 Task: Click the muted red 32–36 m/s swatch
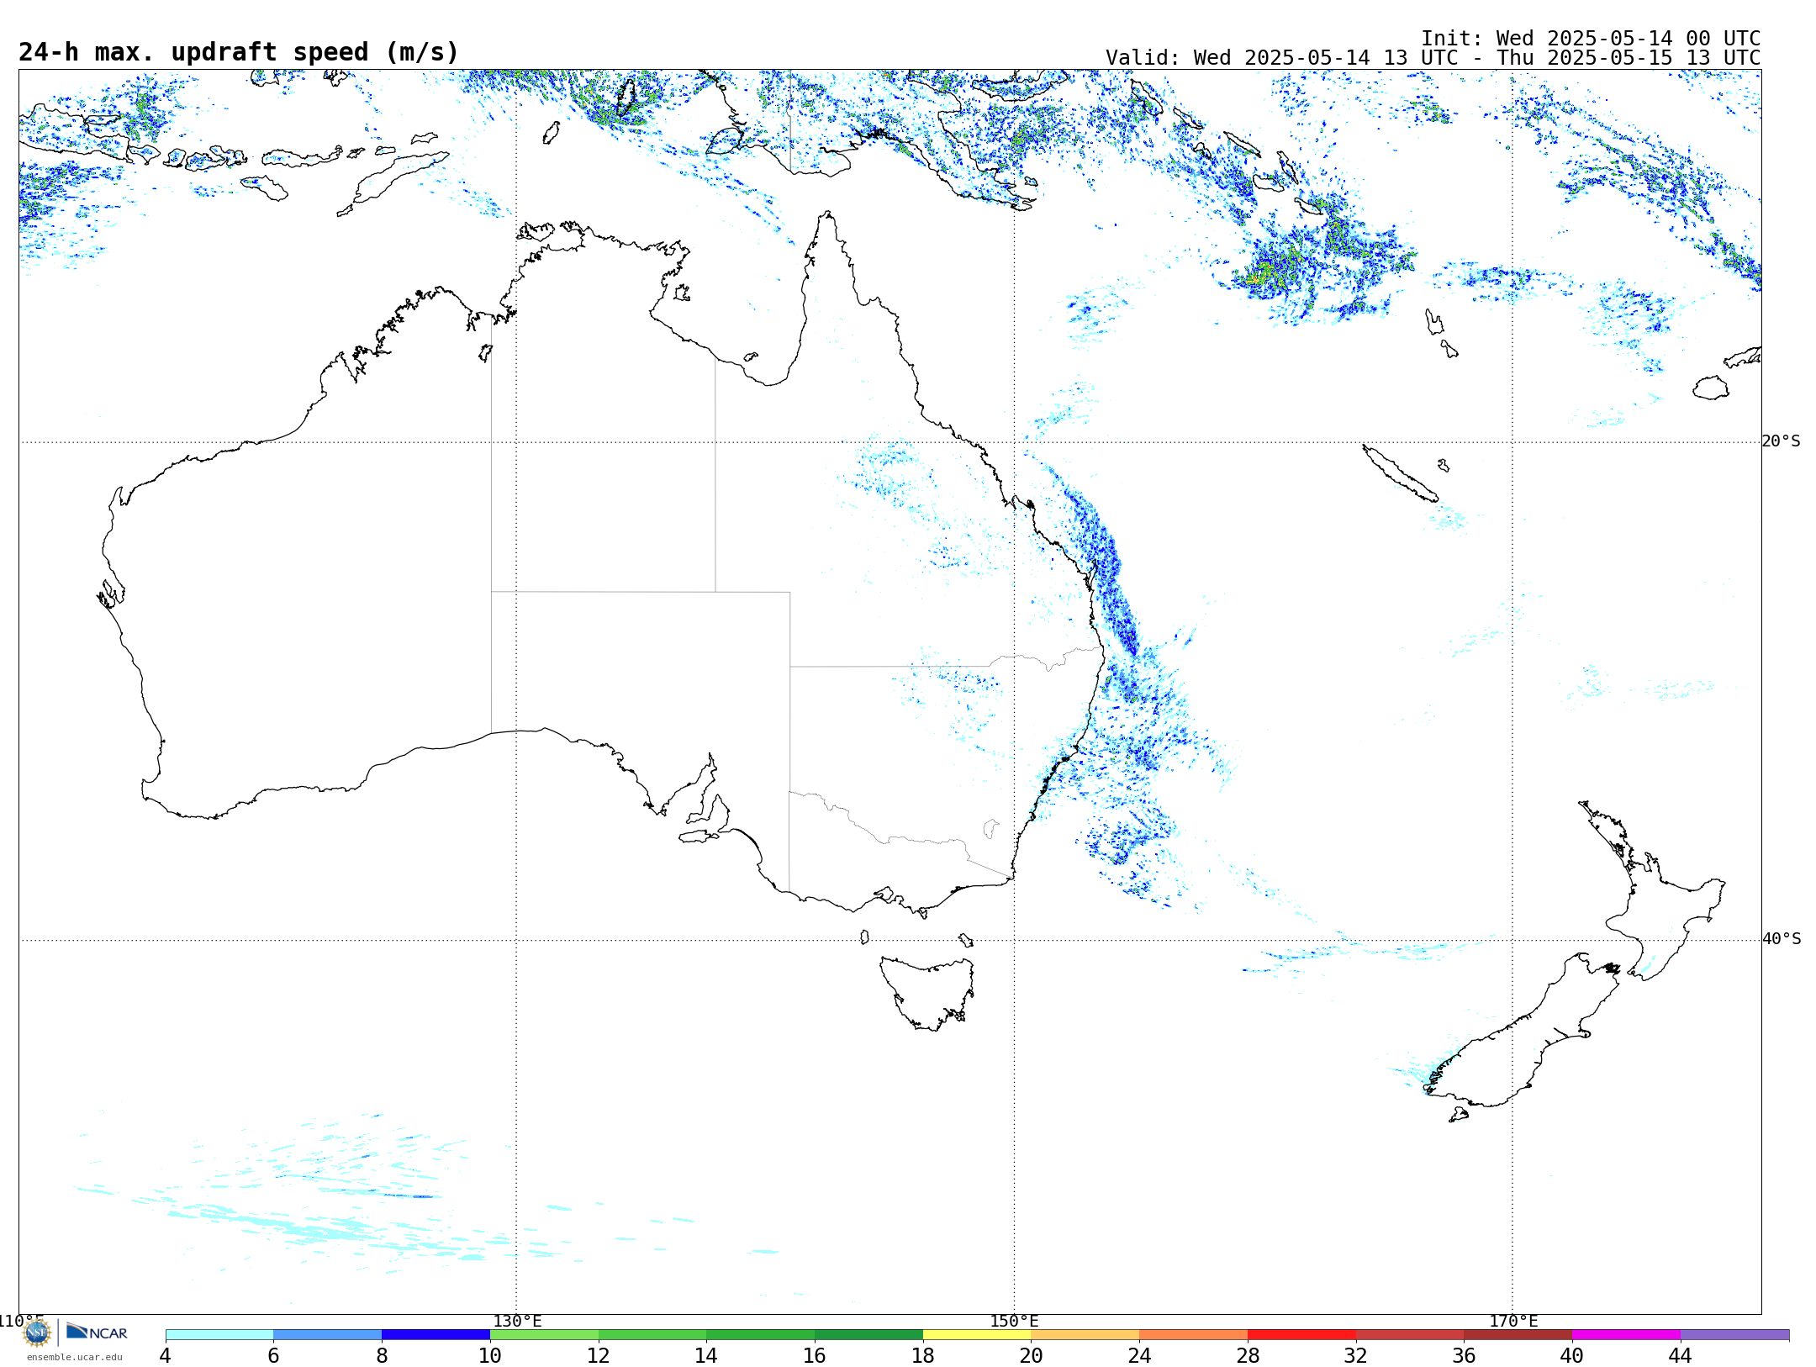pyautogui.click(x=1410, y=1335)
